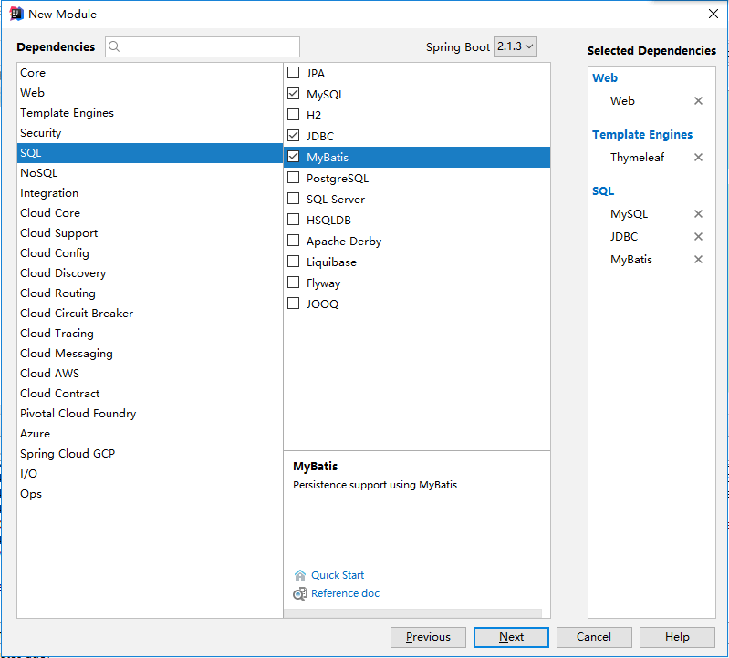
Task: Select the Web category in list
Action: click(x=150, y=93)
